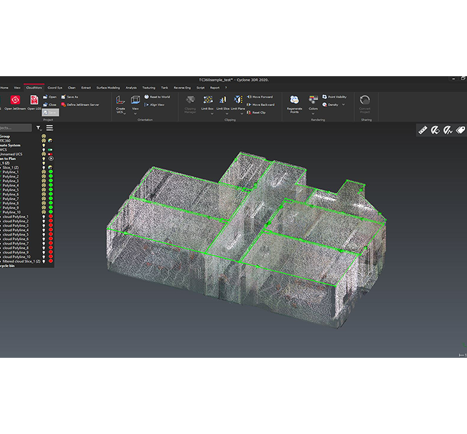Select the ruler measure tool in viewport

coord(422,131)
